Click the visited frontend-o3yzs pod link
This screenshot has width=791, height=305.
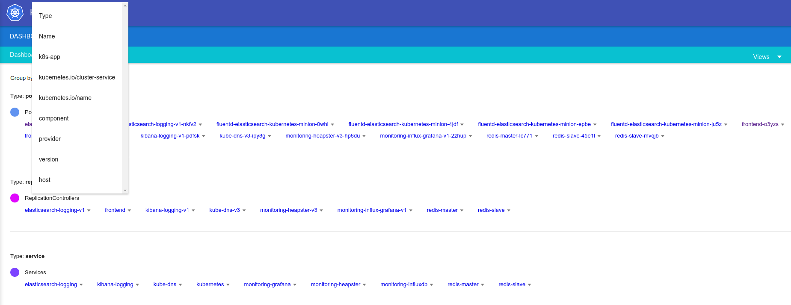[760, 124]
